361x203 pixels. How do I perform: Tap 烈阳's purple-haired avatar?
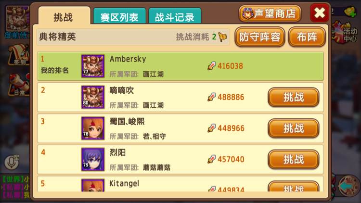coord(93,159)
